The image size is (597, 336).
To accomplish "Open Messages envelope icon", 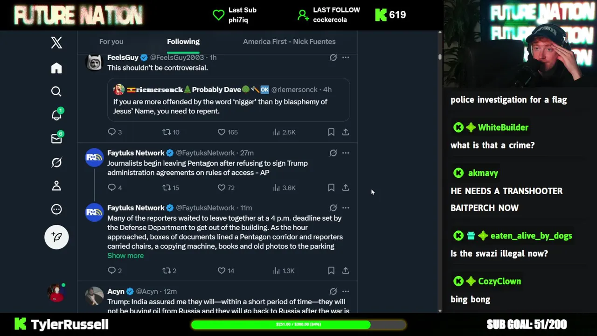I will (x=56, y=139).
